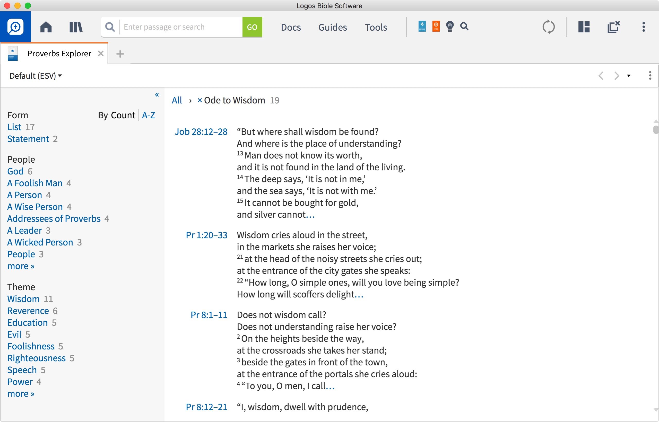
Task: Filter by the People facet link
Action: click(21, 254)
